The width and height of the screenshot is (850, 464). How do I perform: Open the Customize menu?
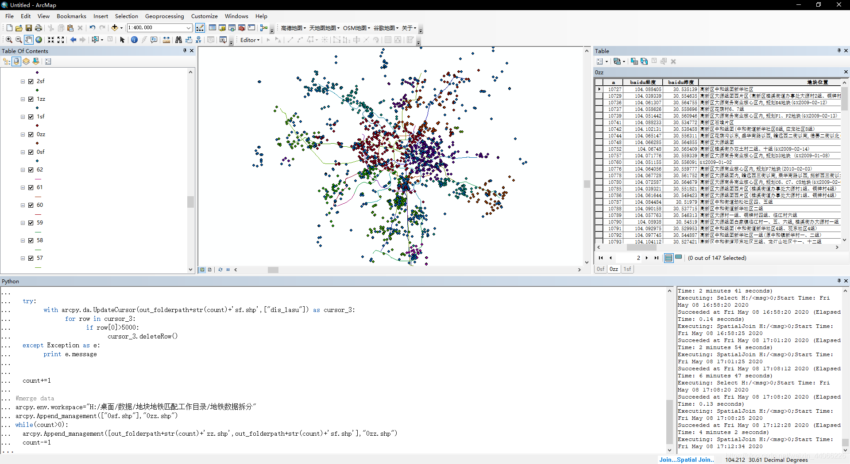[204, 16]
